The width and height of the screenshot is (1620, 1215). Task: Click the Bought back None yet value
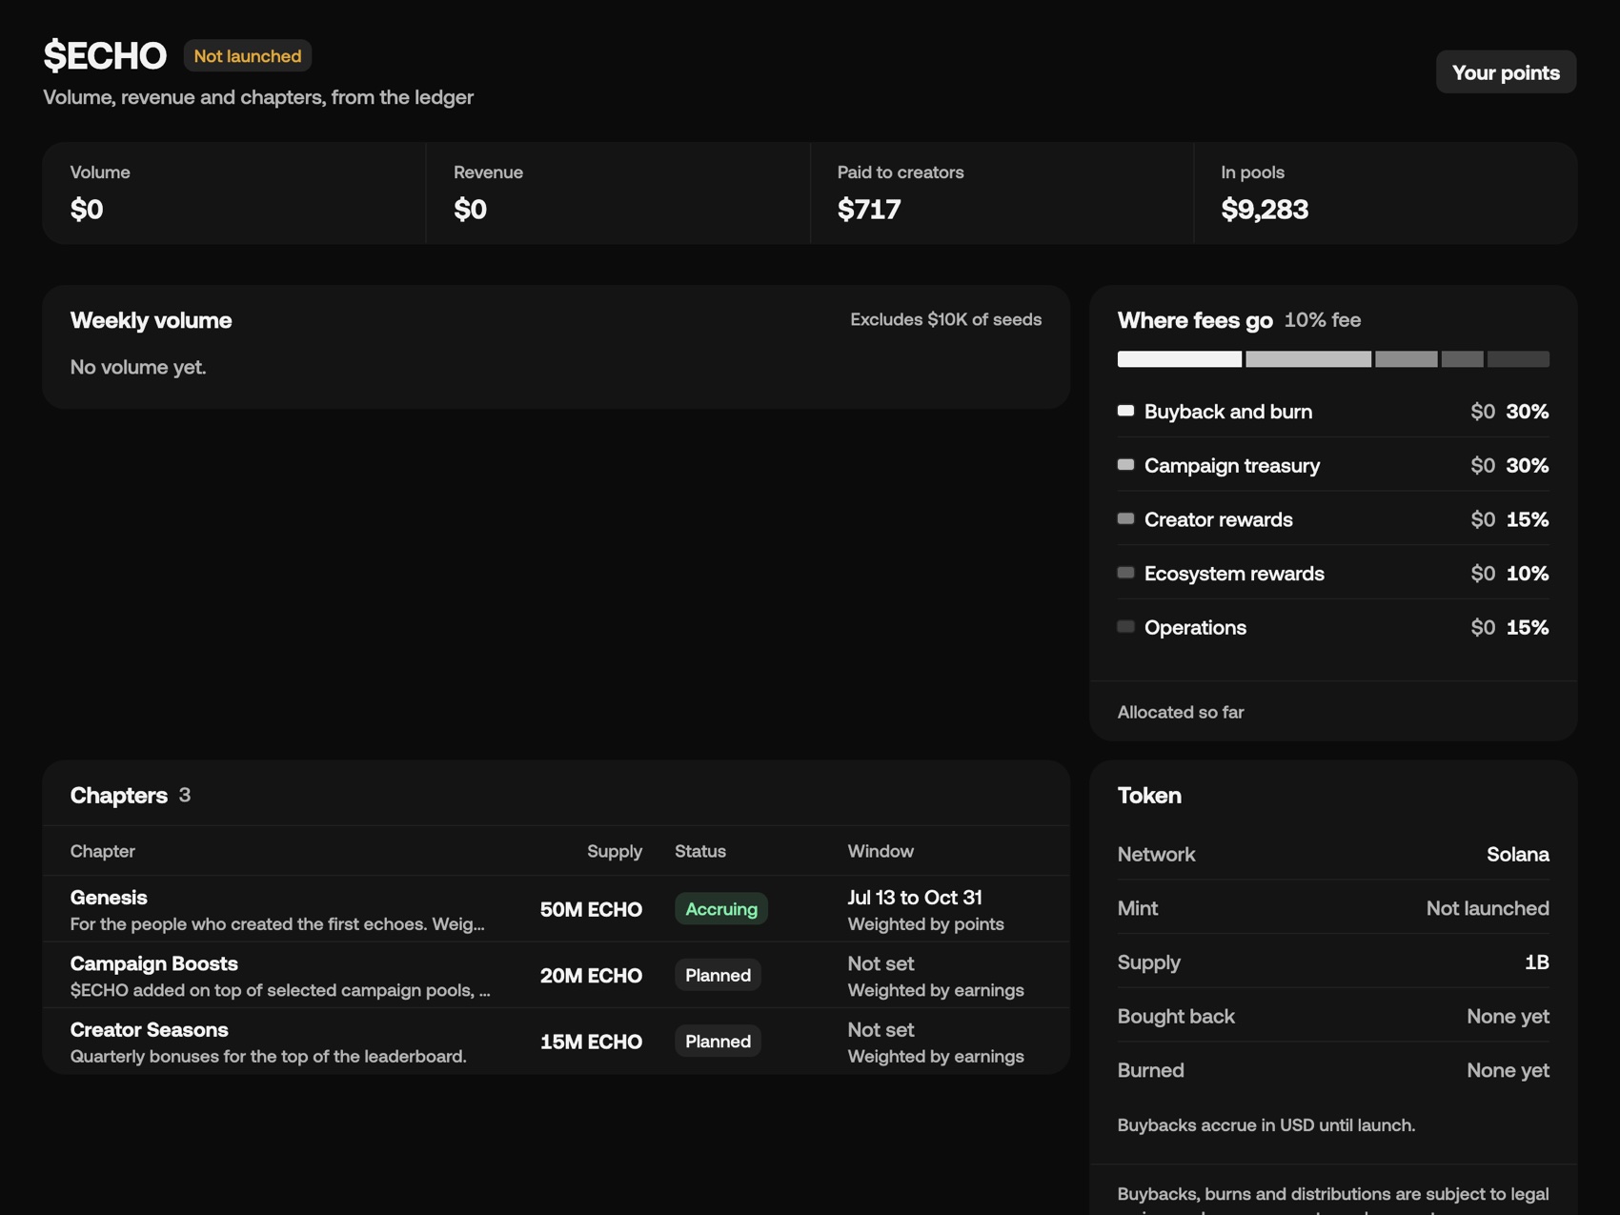(x=1508, y=1017)
